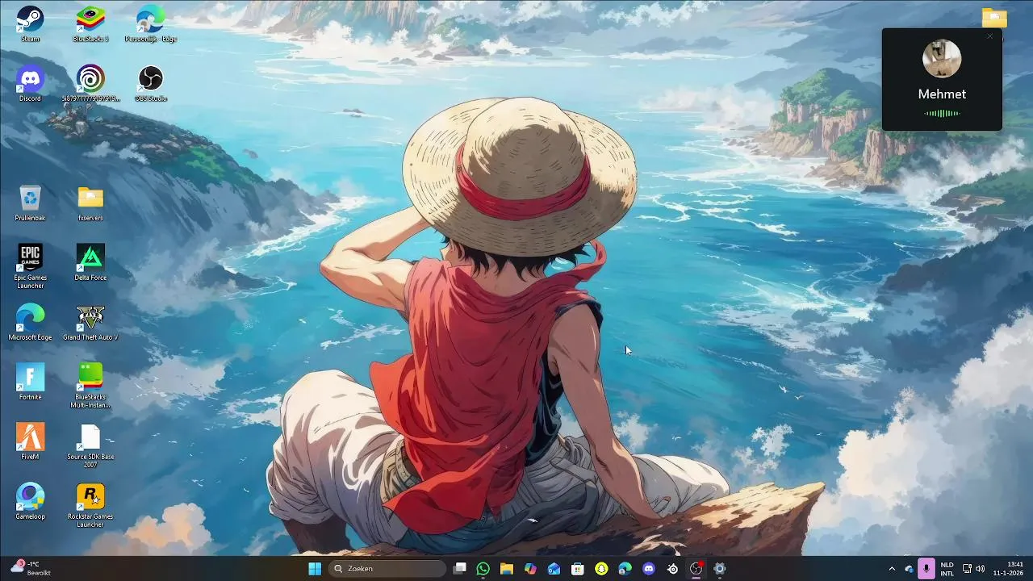Viewport: 1033px width, 581px height.
Task: Open the Edge browser on the taskbar
Action: pos(625,569)
